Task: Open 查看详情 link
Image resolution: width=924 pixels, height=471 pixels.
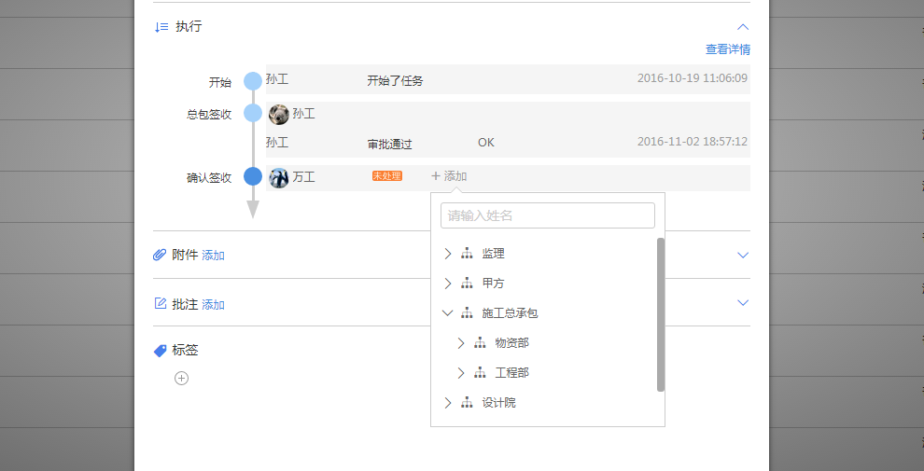Action: [x=727, y=49]
